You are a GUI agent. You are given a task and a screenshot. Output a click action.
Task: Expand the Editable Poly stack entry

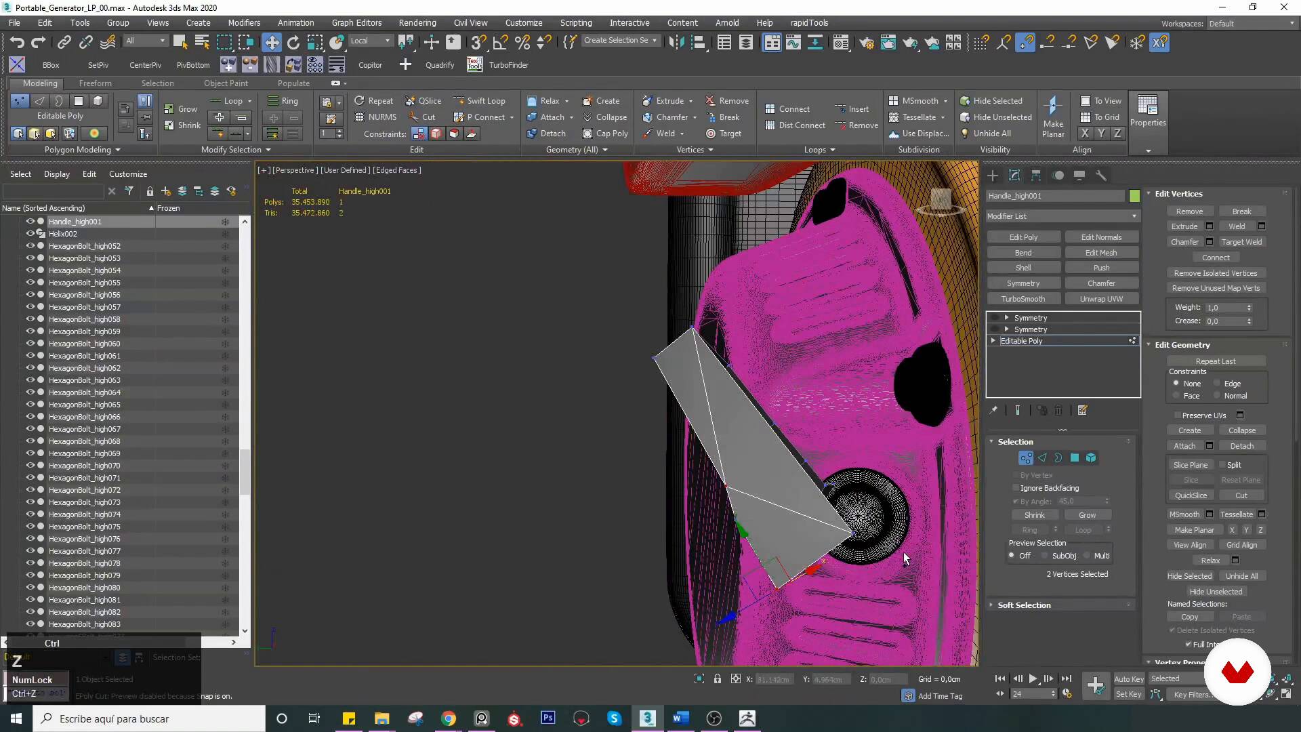click(x=993, y=341)
